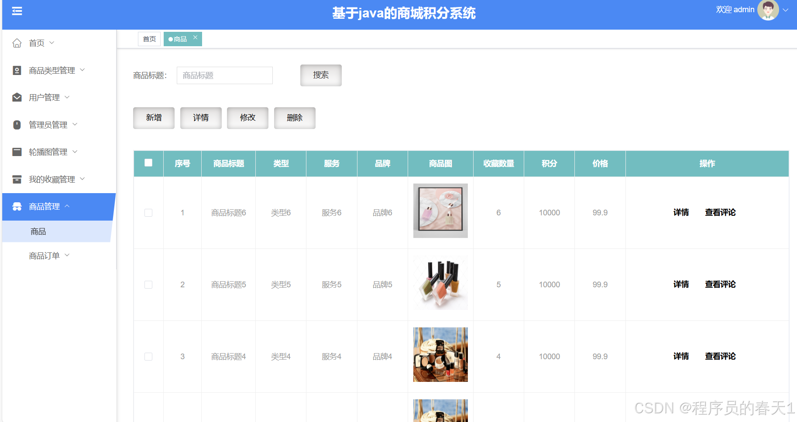Viewport: 797px width, 422px height.
Task: Focus the 商品标题 search input field
Action: 225,75
